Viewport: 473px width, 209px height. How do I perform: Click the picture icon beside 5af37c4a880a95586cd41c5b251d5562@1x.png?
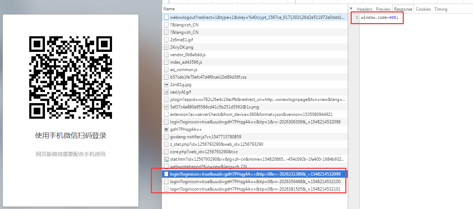pyautogui.click(x=166, y=107)
